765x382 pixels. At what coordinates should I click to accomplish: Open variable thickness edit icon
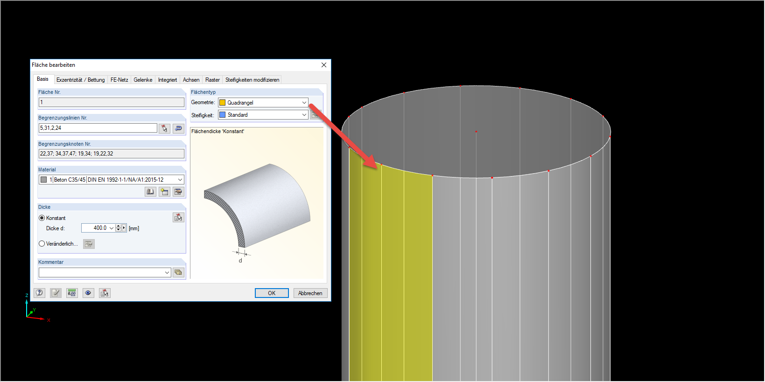pos(89,244)
